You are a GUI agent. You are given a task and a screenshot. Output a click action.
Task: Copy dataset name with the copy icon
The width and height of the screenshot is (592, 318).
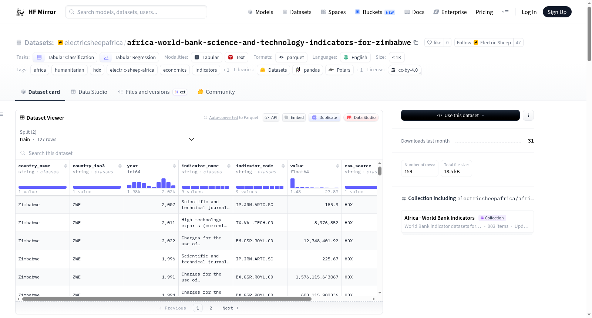(x=416, y=42)
